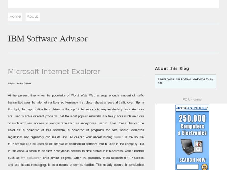Click the GO button in the ad
Viewport: 227px width, 170px height.
pos(204,167)
